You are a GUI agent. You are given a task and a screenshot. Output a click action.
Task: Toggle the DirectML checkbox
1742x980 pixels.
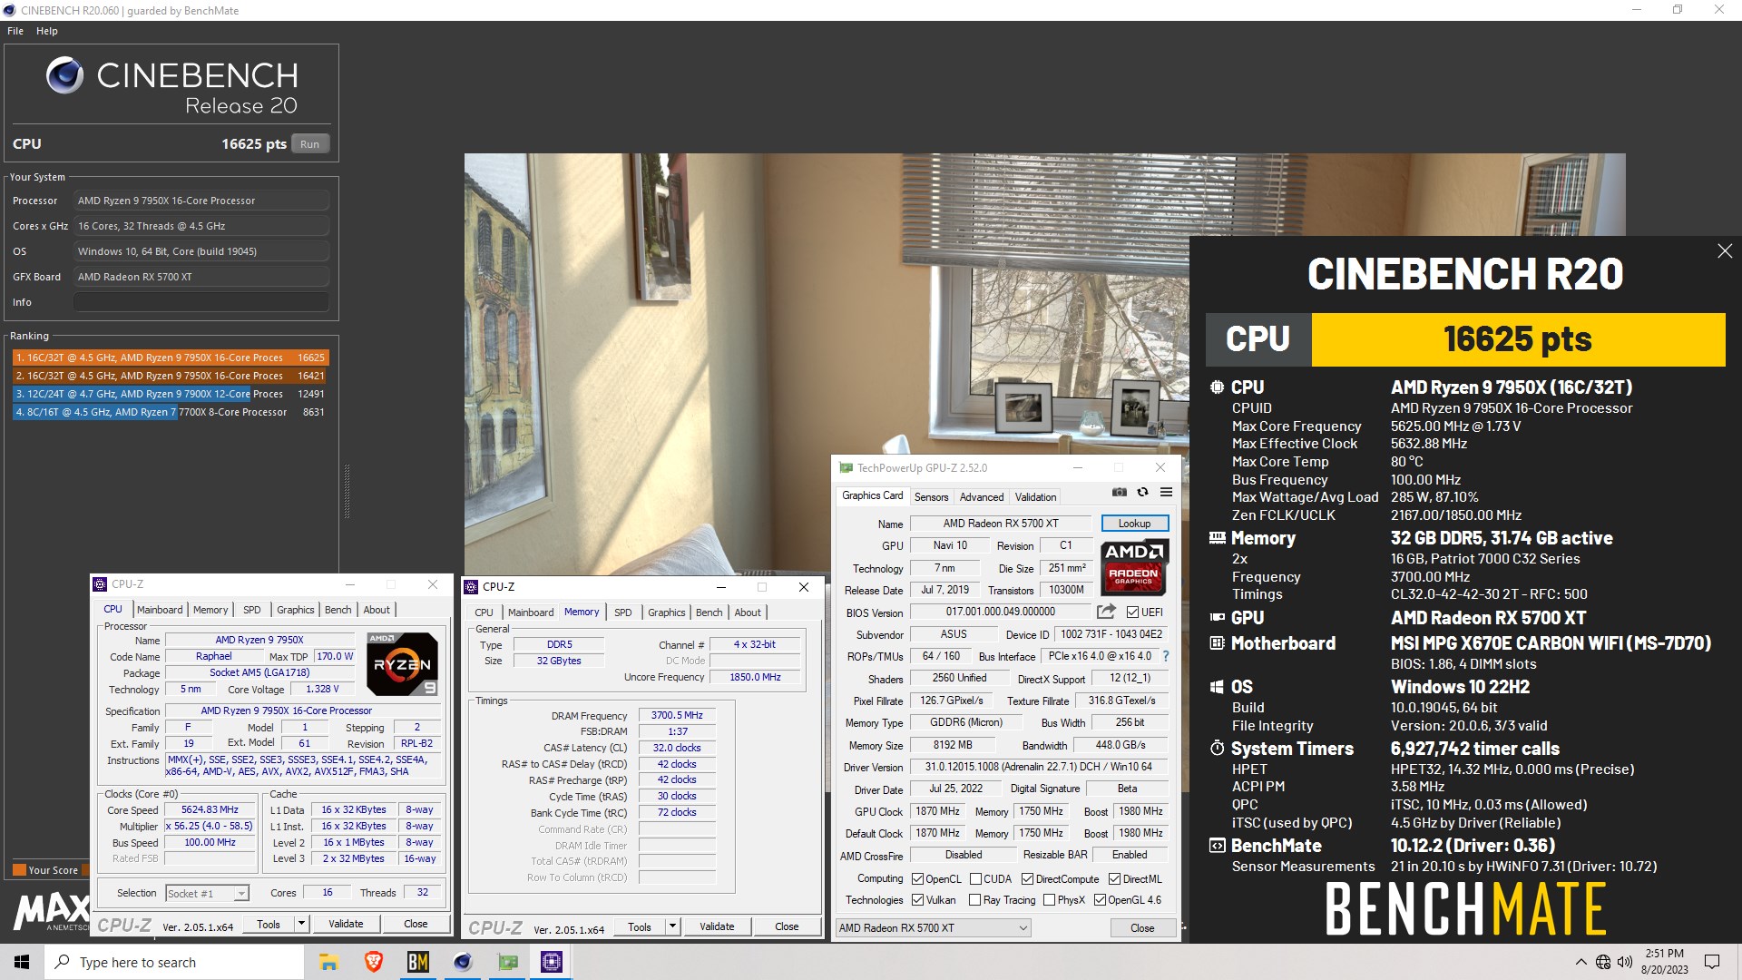tap(1114, 879)
